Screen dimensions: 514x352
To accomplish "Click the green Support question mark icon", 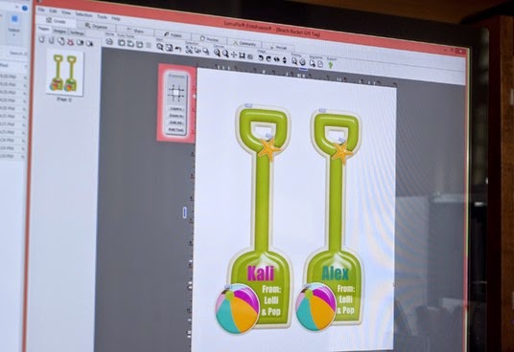I will (331, 65).
